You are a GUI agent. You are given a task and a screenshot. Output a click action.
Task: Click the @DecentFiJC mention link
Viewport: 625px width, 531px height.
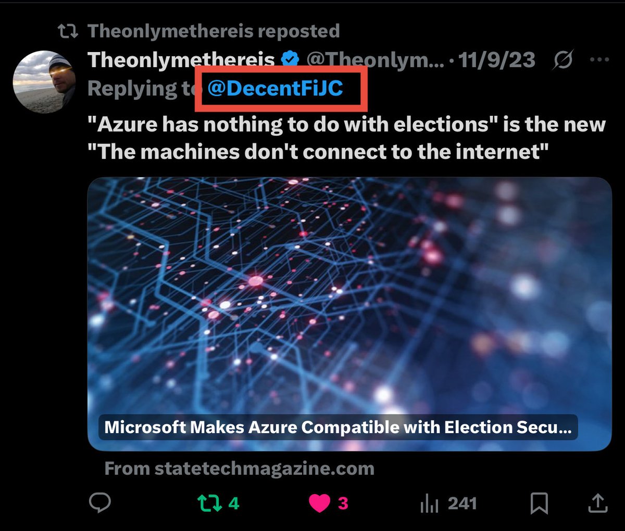tap(275, 88)
